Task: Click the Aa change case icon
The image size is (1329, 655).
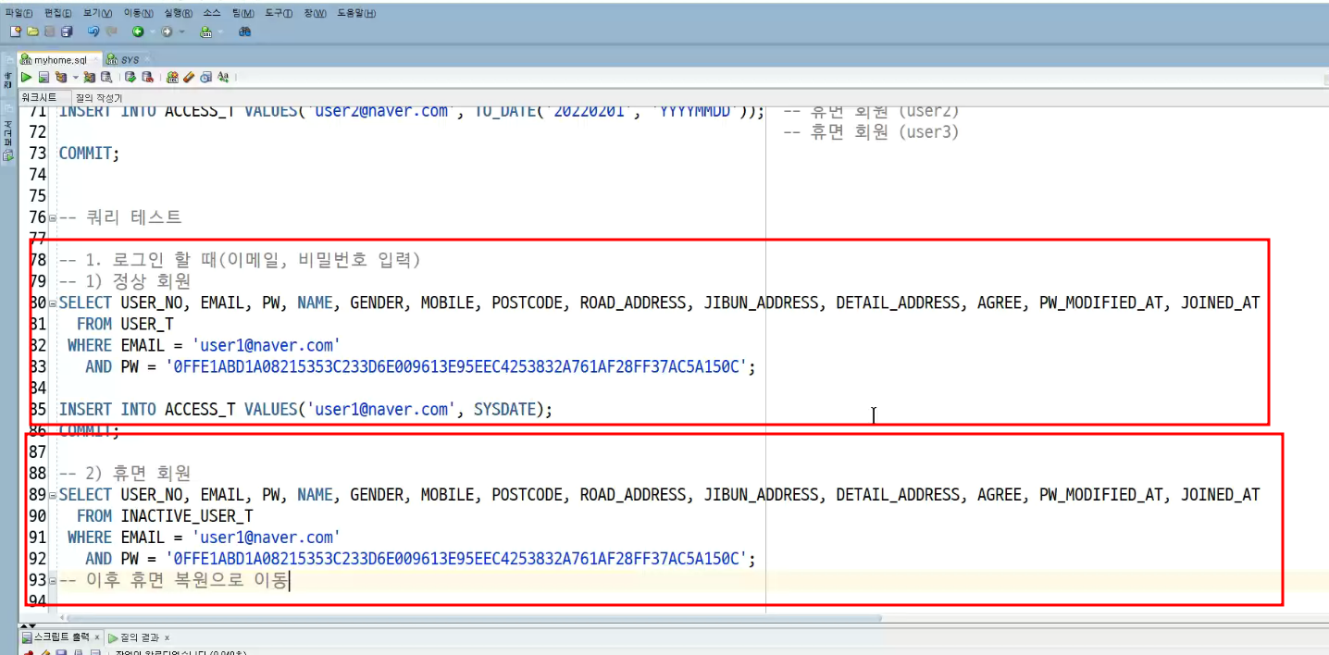Action: [223, 77]
